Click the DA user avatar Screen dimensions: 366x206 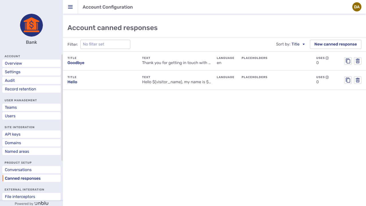pyautogui.click(x=357, y=7)
